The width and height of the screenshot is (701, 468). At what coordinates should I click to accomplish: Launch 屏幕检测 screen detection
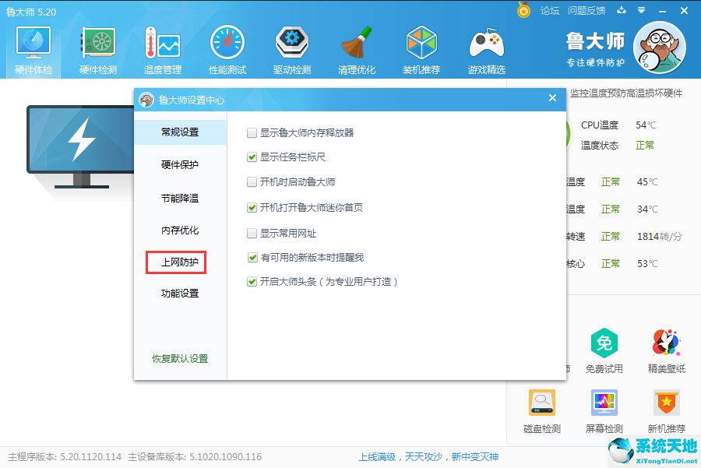[x=604, y=409]
